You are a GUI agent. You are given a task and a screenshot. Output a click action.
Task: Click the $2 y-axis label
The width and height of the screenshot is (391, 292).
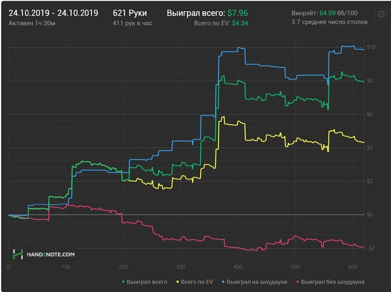coord(370,181)
